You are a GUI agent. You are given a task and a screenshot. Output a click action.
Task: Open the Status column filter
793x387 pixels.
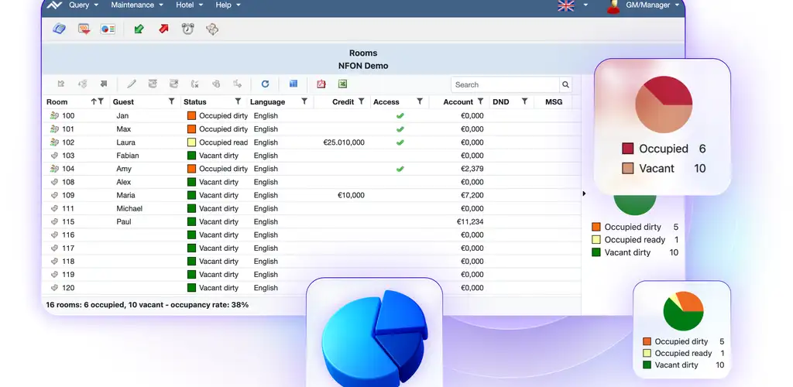238,101
